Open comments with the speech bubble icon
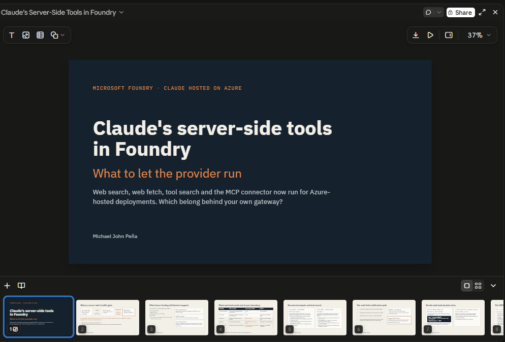This screenshot has width=505, height=342. pos(428,12)
